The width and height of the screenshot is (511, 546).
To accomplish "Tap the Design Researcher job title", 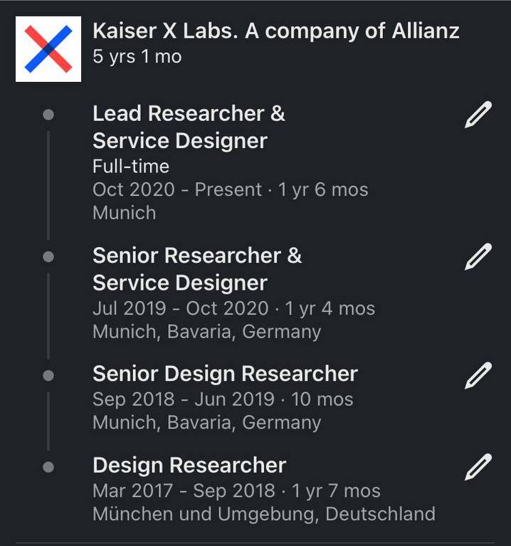I will (x=189, y=465).
